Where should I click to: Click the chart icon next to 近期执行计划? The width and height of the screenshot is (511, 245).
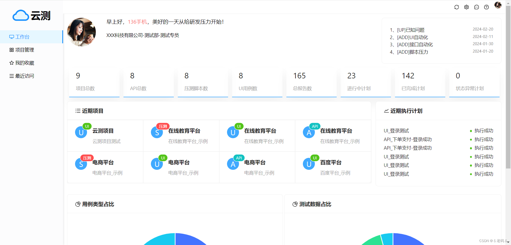(386, 111)
